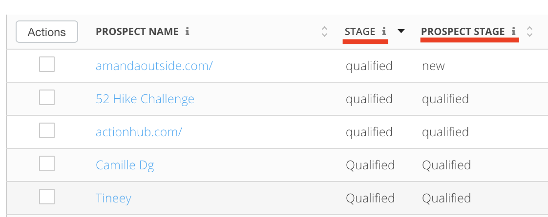Screen dimensions: 548x217
Task: Tick the checkbox beside Tineey
Action: pyautogui.click(x=47, y=198)
